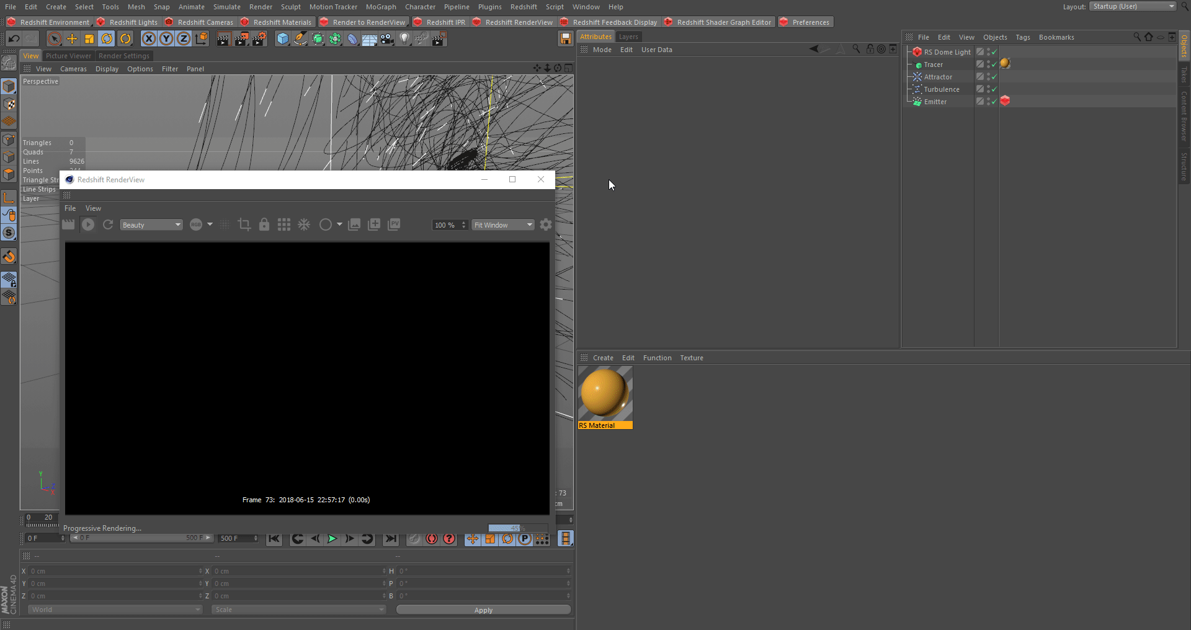
Task: Click the timeline Play forward button
Action: [x=332, y=539]
